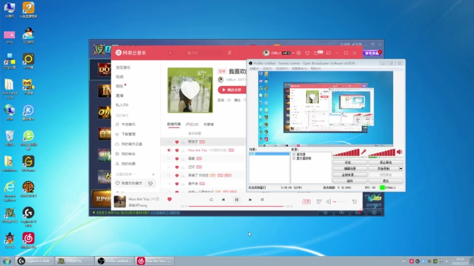
Task: Click the Windows Start button
Action: coord(7,261)
